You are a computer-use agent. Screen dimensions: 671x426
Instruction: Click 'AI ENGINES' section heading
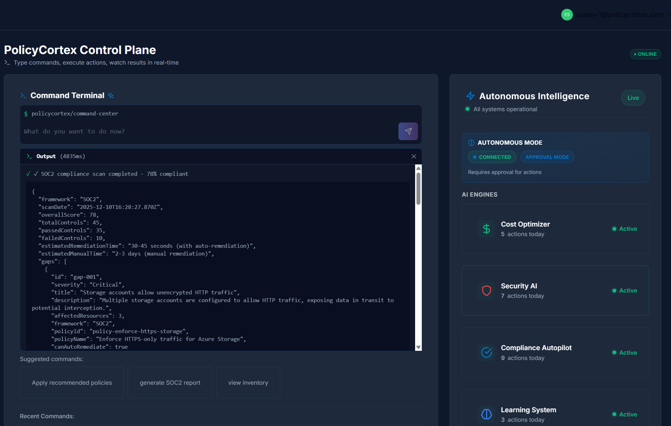coord(479,194)
